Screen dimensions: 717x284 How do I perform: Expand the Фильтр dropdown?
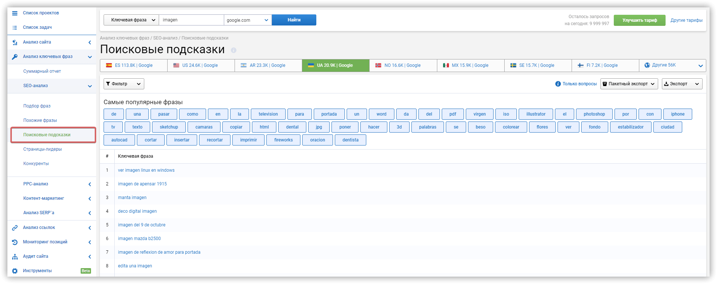point(124,84)
